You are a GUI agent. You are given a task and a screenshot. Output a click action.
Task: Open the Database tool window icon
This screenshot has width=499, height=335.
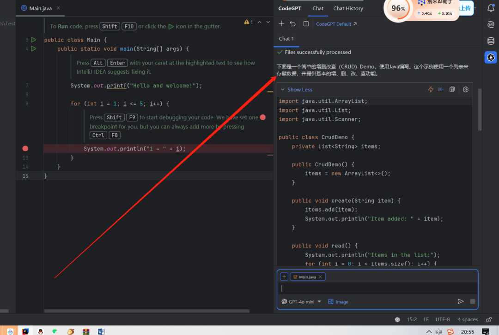(491, 41)
